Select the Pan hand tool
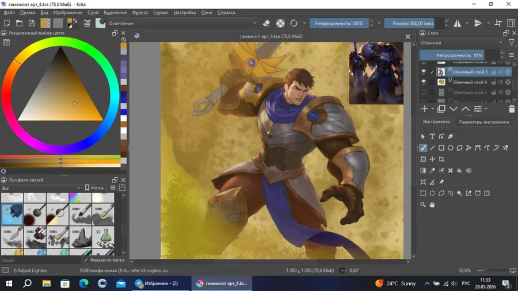Image resolution: width=518 pixels, height=291 pixels. pos(432,204)
